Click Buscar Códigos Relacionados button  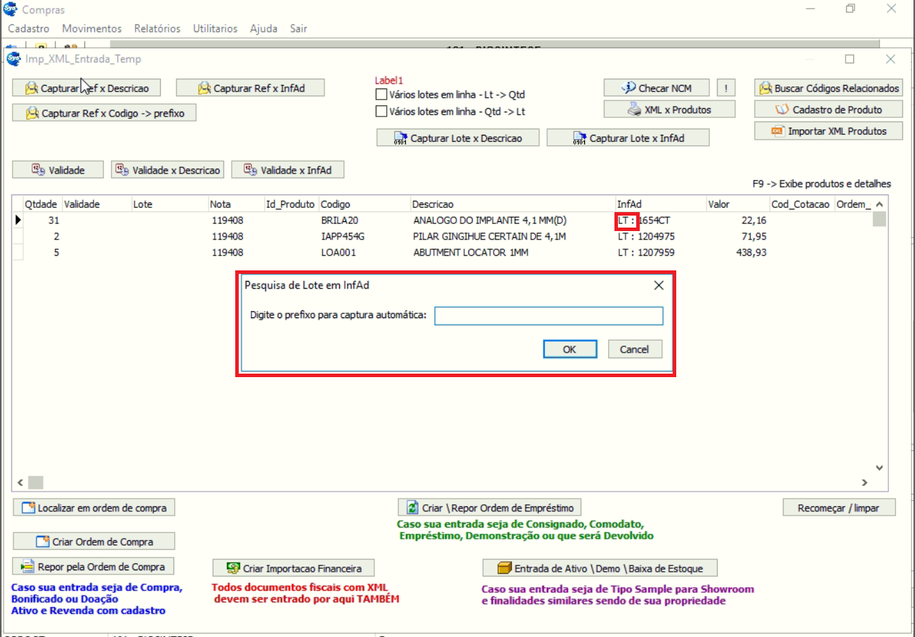coord(829,88)
